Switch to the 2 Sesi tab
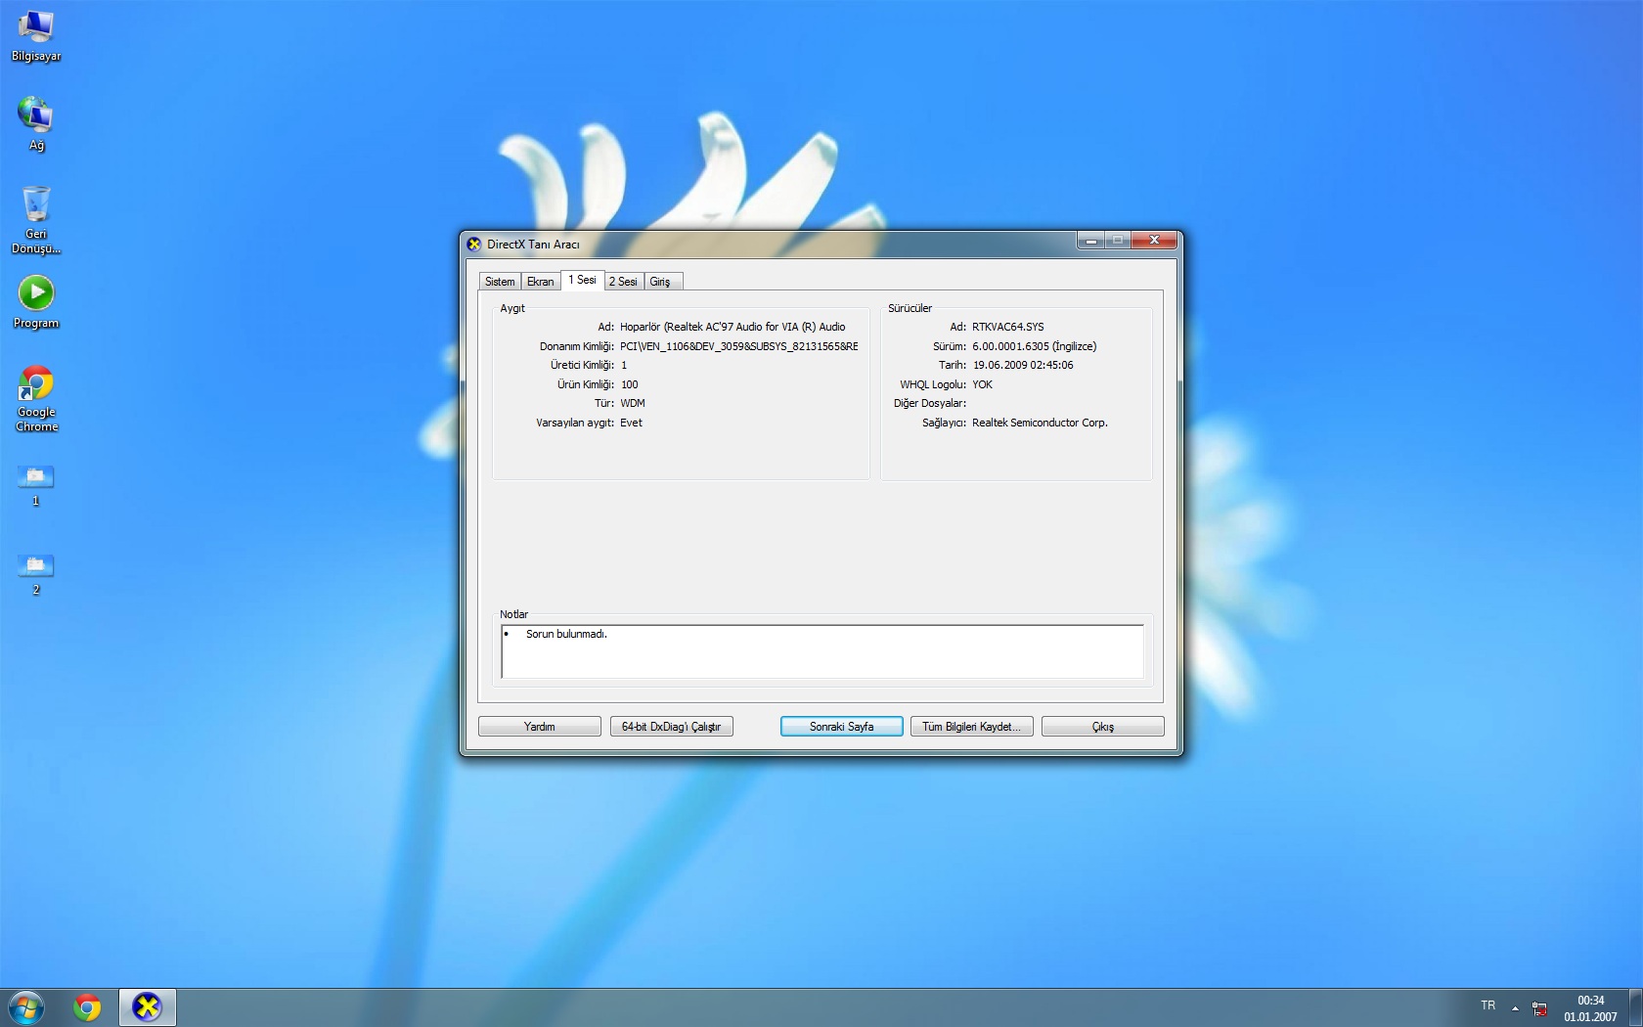The height and width of the screenshot is (1027, 1643). pyautogui.click(x=623, y=282)
